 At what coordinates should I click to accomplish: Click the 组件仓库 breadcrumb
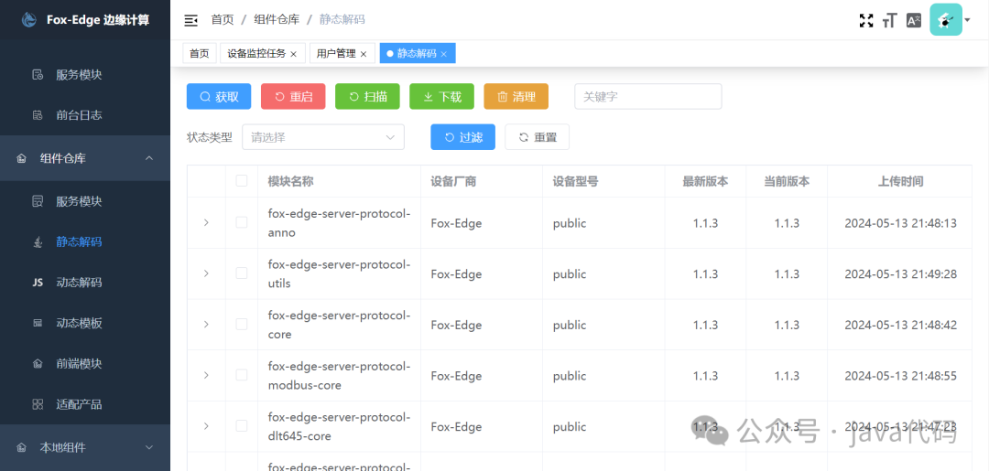click(277, 20)
